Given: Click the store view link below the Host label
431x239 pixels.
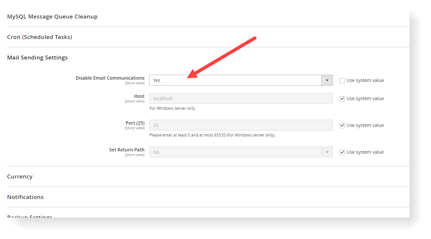Looking at the screenshot, I should tap(135, 101).
